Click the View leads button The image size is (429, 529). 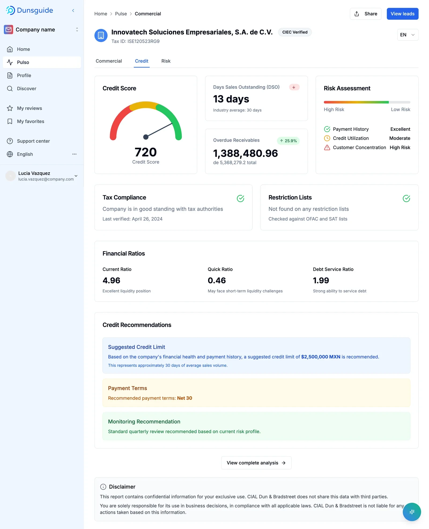point(402,14)
